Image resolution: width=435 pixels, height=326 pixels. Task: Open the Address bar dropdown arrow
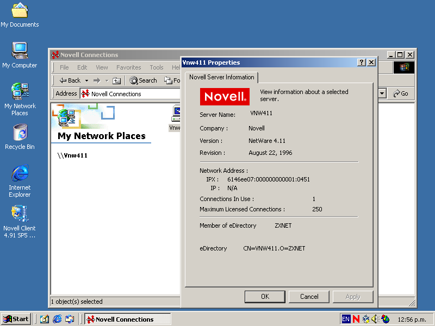[382, 93]
